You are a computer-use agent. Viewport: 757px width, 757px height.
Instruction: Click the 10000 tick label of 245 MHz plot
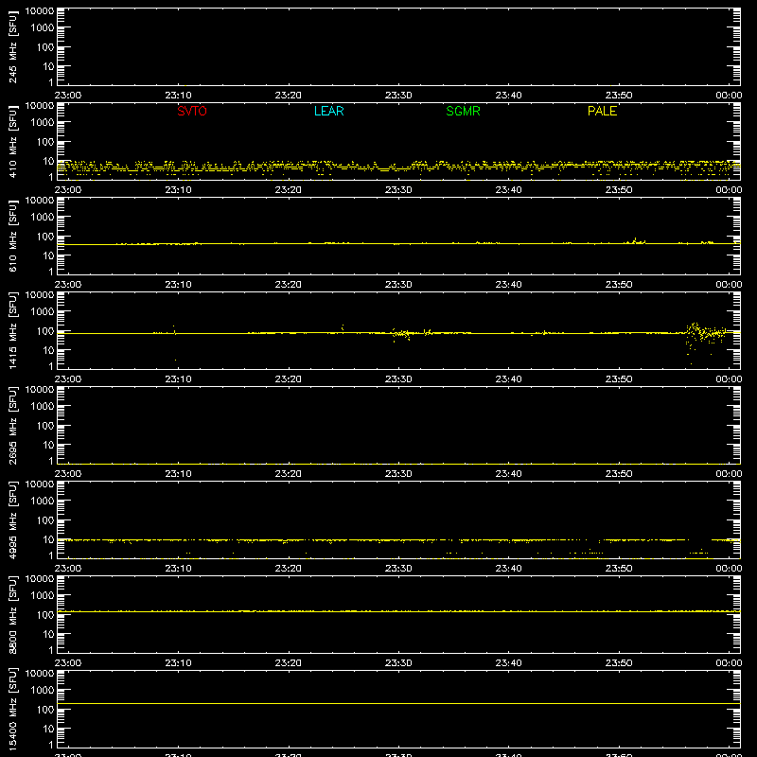click(40, 11)
